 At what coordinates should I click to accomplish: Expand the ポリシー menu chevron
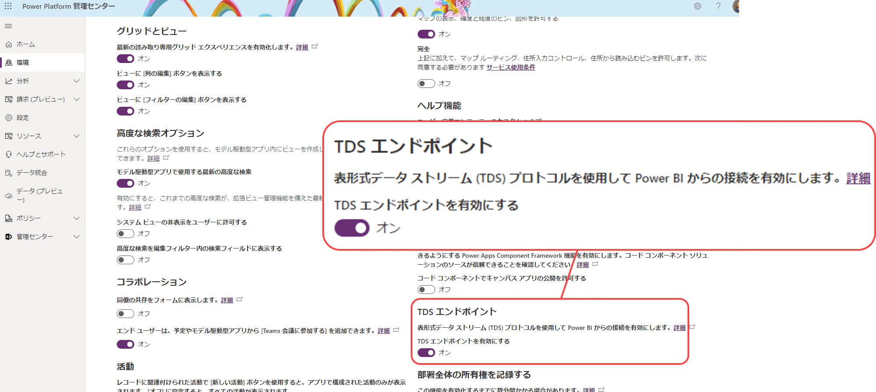pyautogui.click(x=77, y=218)
